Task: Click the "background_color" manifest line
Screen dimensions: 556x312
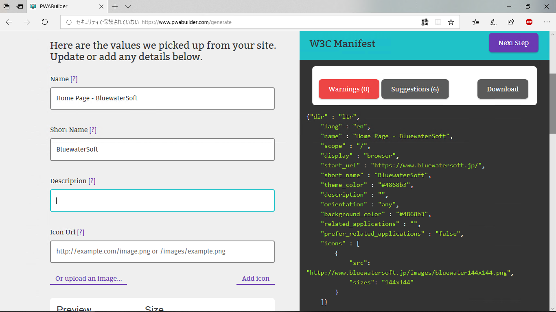Action: tap(376, 214)
